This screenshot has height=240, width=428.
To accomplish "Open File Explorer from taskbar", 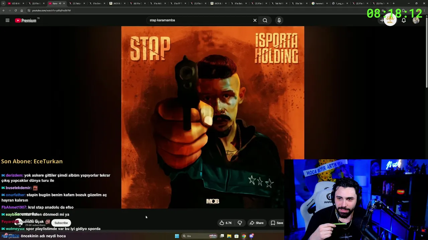I will click(229, 236).
